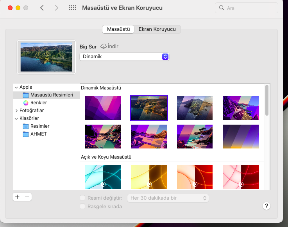Click the show all preferences grid icon
The width and height of the screenshot is (288, 227).
tap(72, 8)
